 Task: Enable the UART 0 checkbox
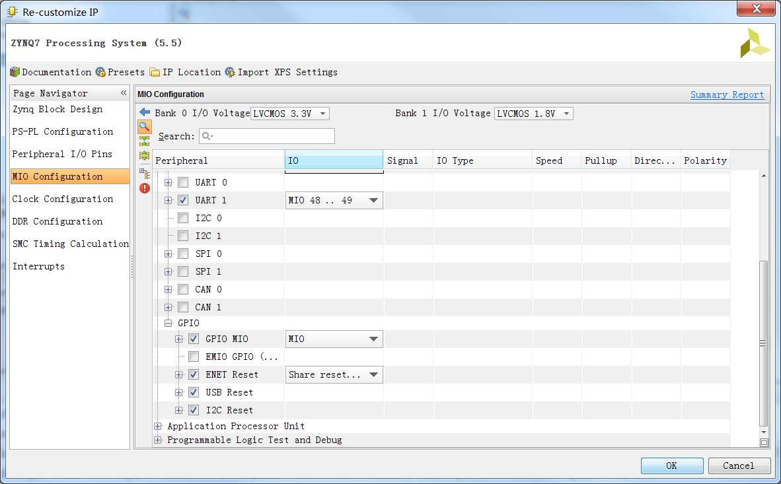(183, 182)
